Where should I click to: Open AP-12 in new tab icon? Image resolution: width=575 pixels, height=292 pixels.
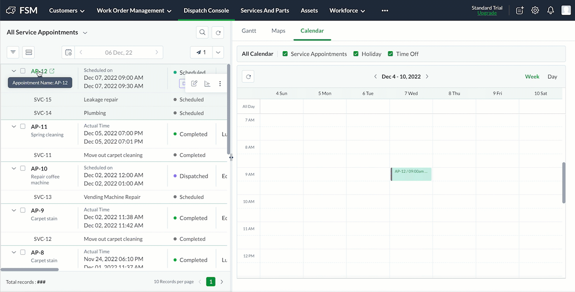click(x=52, y=71)
